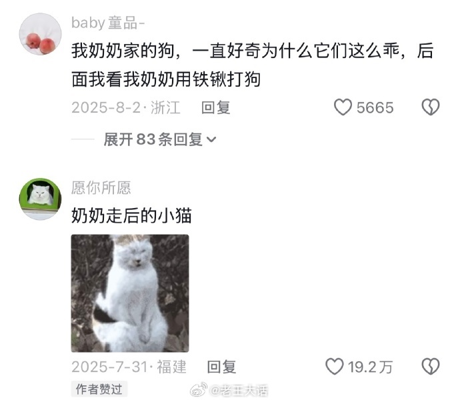Image resolution: width=460 pixels, height=402 pixels.
Task: Open the white cat avatar of 愿你所愿
Action: [x=40, y=199]
